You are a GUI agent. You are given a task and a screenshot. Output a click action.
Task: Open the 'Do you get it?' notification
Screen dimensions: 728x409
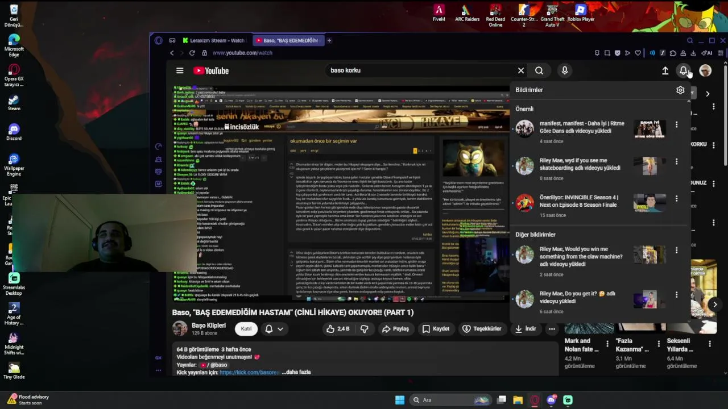pyautogui.click(x=591, y=302)
